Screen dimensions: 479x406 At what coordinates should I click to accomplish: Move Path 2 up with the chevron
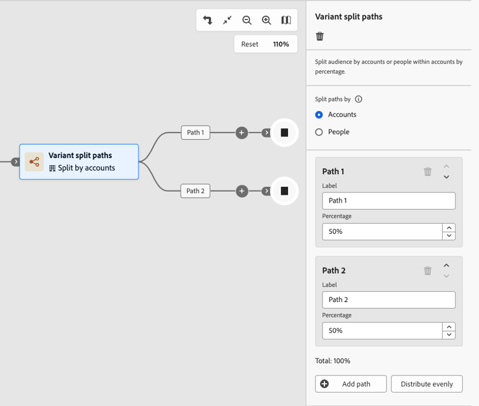(x=446, y=265)
